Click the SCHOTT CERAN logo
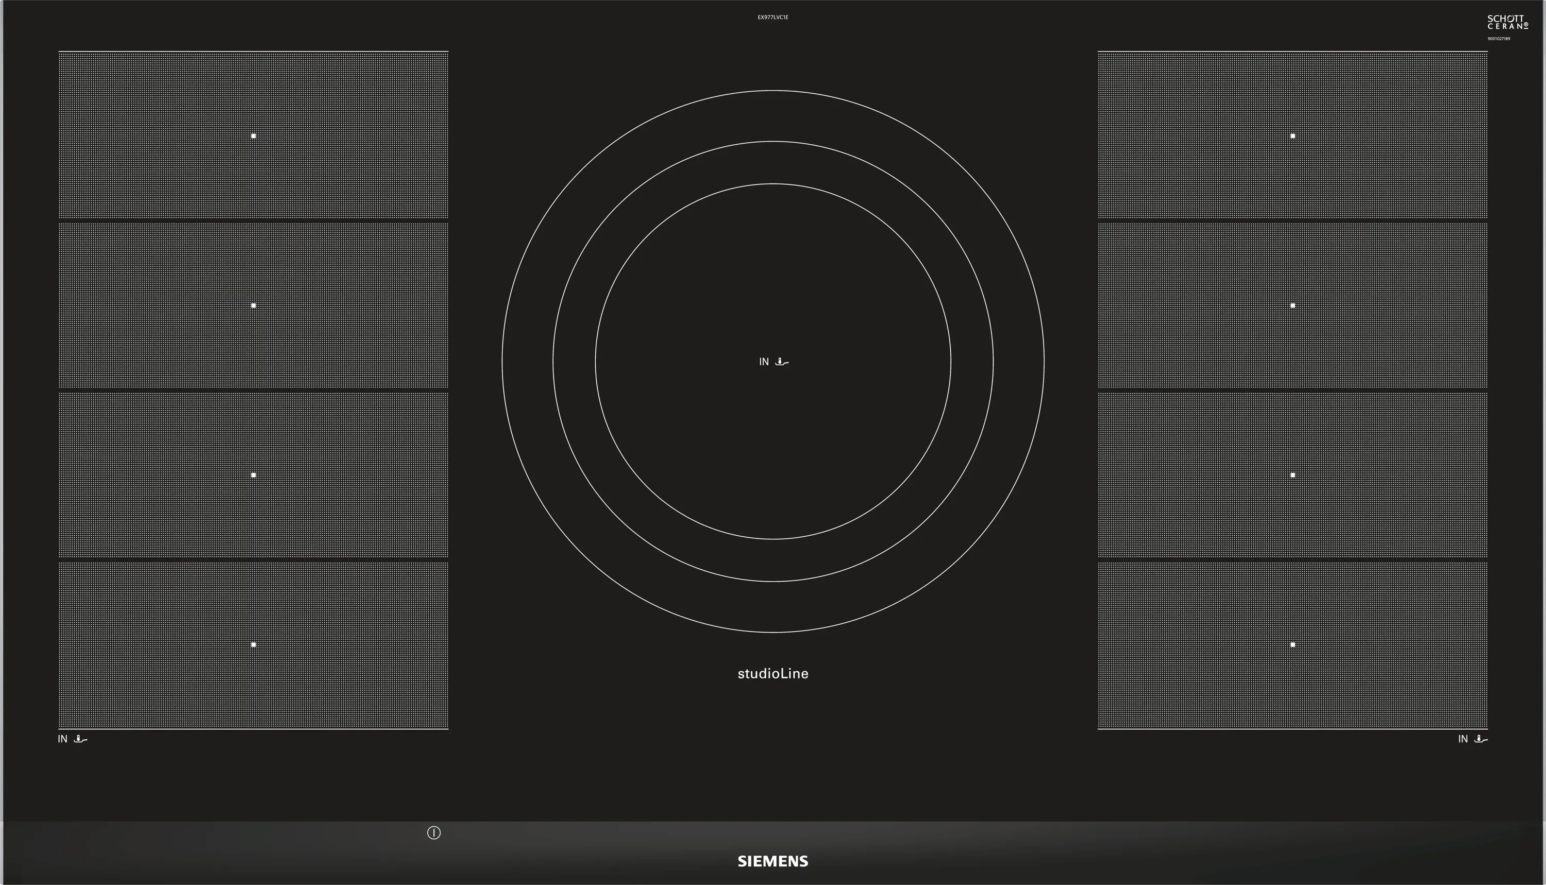The image size is (1546, 885). click(1507, 23)
